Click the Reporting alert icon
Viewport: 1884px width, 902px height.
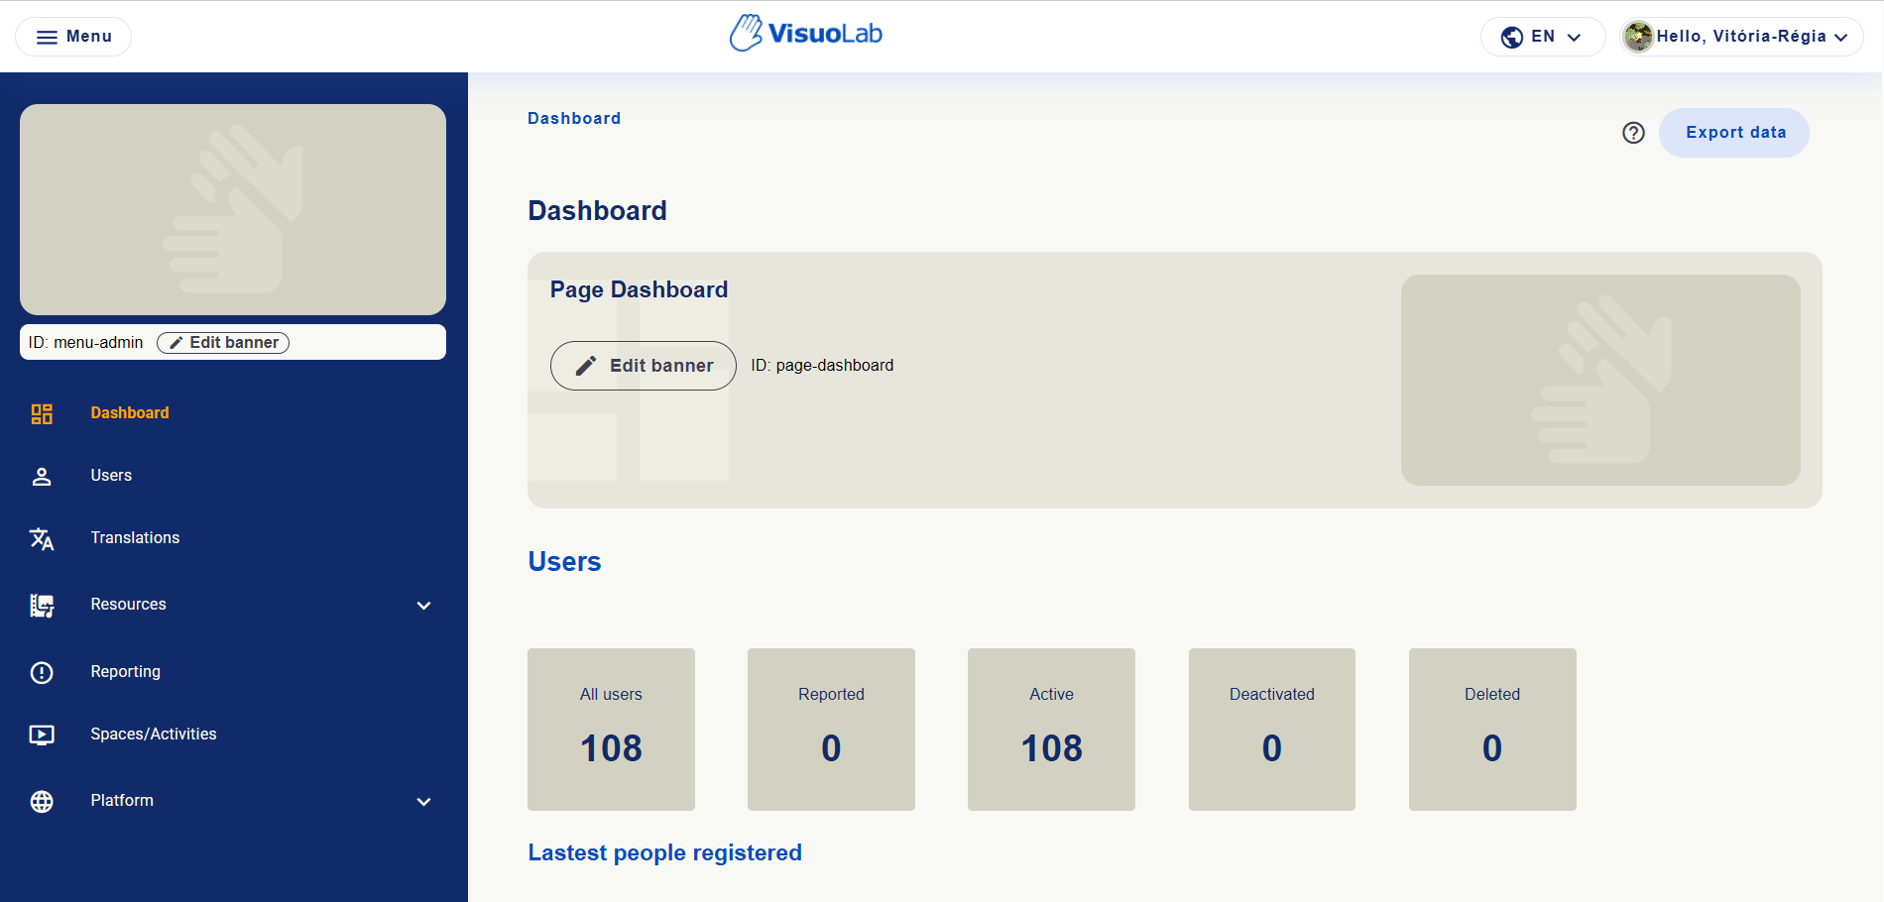coord(42,672)
